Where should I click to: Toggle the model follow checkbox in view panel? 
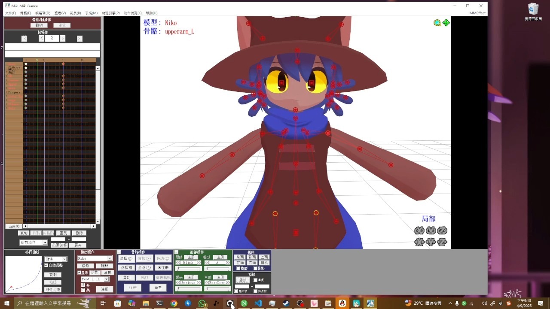(x=238, y=269)
